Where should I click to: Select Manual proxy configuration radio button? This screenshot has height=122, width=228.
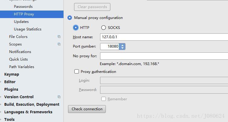click(70, 18)
